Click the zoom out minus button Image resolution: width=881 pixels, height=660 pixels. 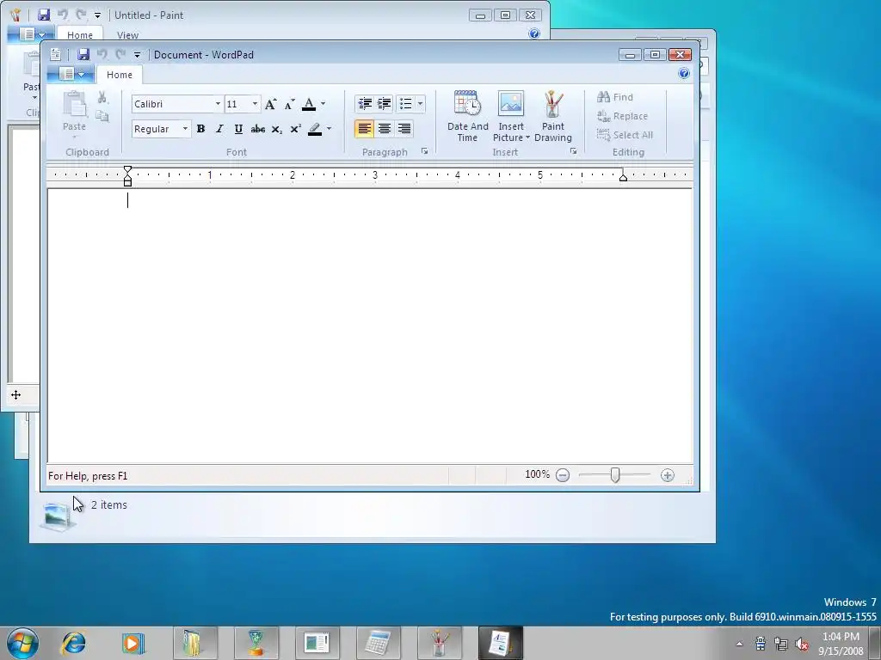click(x=563, y=475)
